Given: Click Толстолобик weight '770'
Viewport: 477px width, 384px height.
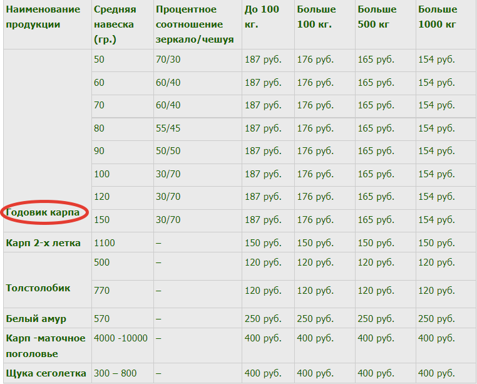Looking at the screenshot, I should [x=101, y=291].
